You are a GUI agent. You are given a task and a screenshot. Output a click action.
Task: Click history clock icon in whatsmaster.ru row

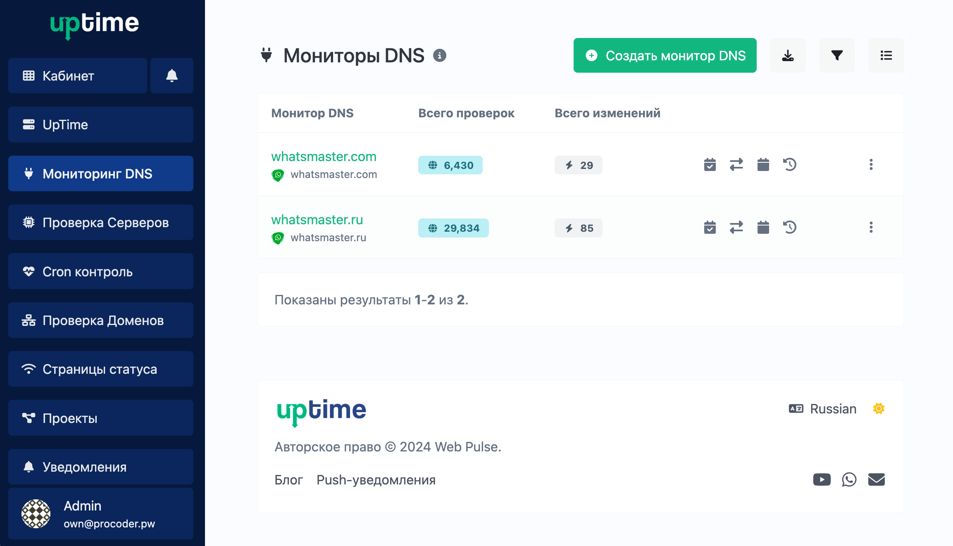[x=789, y=228]
